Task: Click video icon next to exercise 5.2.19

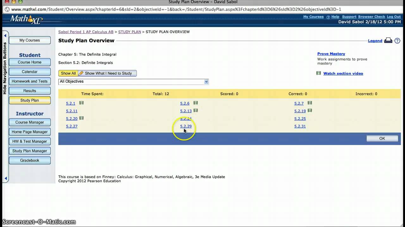Action: coord(310,111)
